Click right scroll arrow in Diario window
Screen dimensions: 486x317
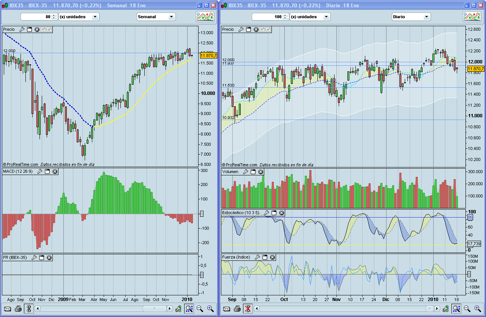point(437,309)
